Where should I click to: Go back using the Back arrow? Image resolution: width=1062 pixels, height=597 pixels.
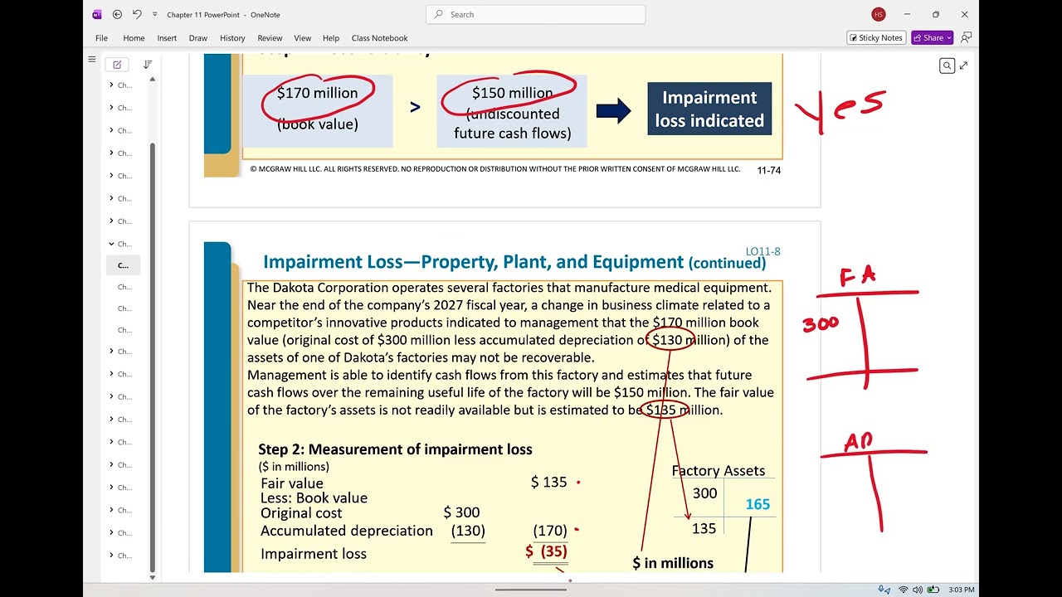point(117,14)
